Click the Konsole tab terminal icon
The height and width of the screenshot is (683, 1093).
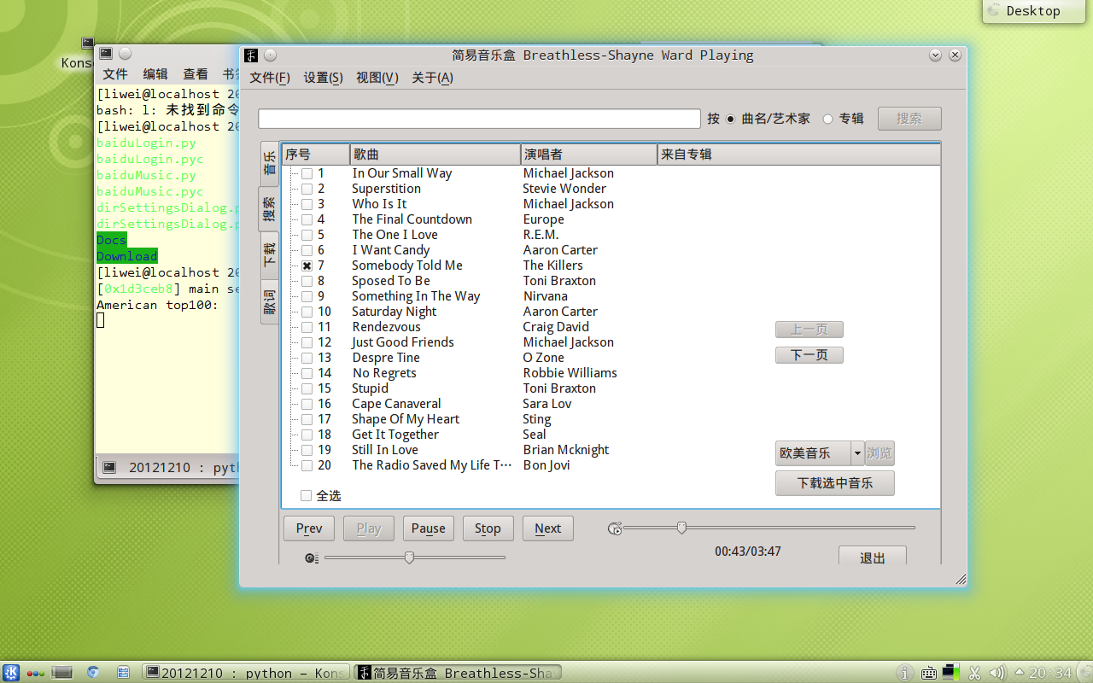pyautogui.click(x=109, y=467)
